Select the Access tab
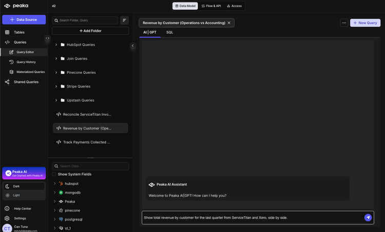The width and height of the screenshot is (385, 232). point(234,6)
